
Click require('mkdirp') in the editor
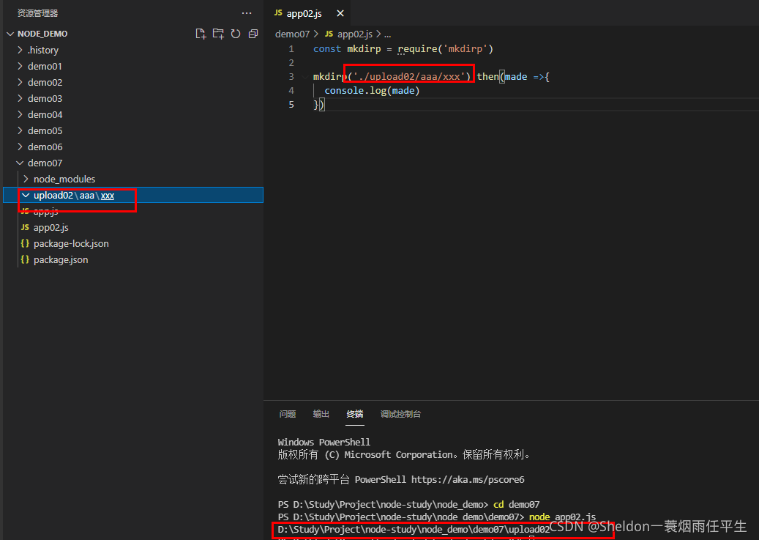coord(445,49)
